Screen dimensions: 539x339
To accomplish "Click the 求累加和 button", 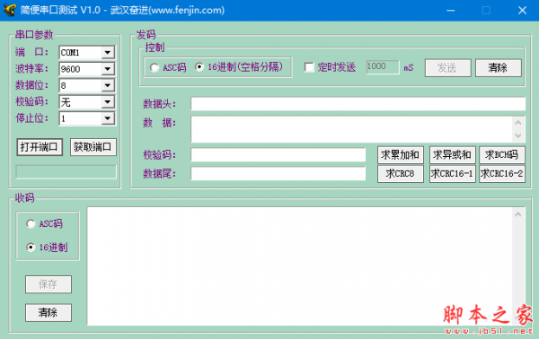I will click(401, 155).
